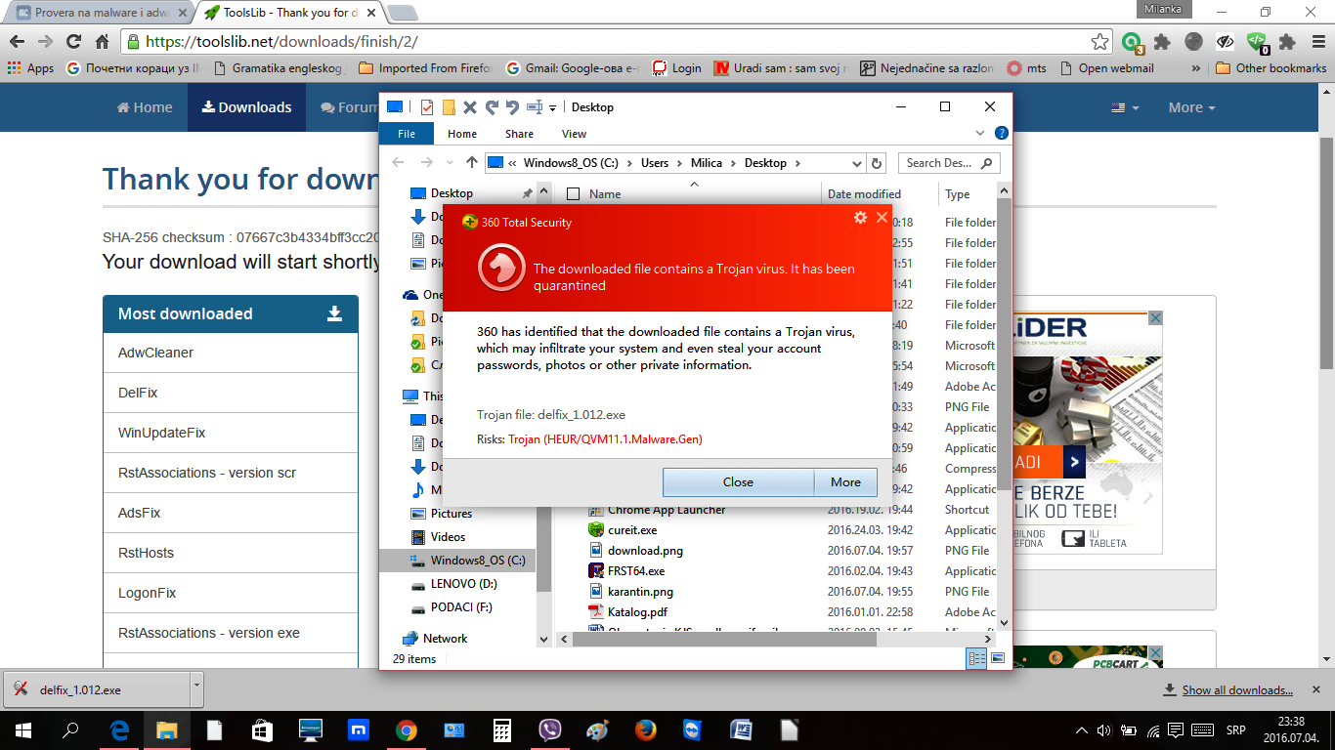Switch to large icons view in Explorer
Image resolution: width=1335 pixels, height=750 pixels.
coord(997,659)
